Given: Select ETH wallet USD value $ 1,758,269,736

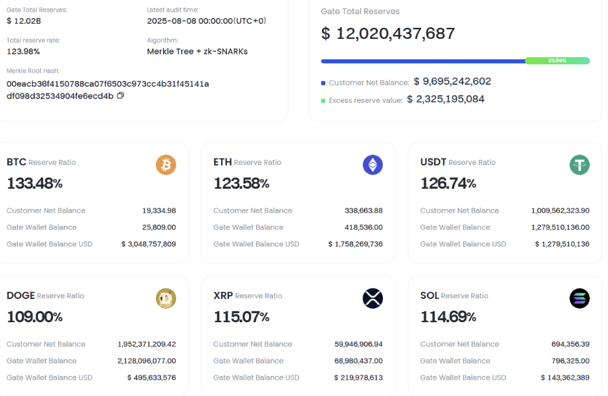Looking at the screenshot, I should [356, 244].
